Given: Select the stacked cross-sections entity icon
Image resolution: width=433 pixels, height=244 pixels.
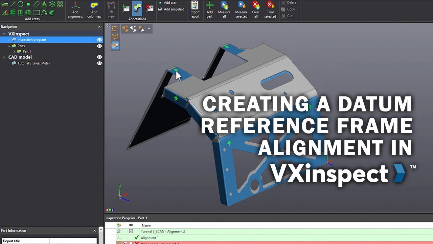Looking at the screenshot, I should [52, 4].
